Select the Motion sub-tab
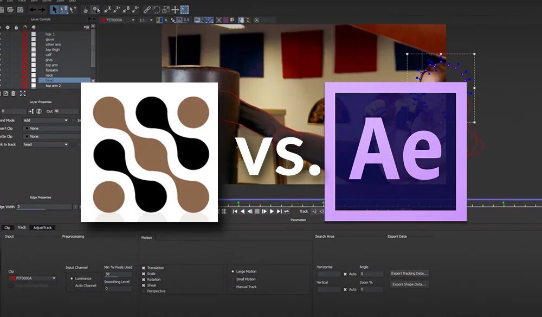Screen dimensions: 542x317 pos(146,237)
